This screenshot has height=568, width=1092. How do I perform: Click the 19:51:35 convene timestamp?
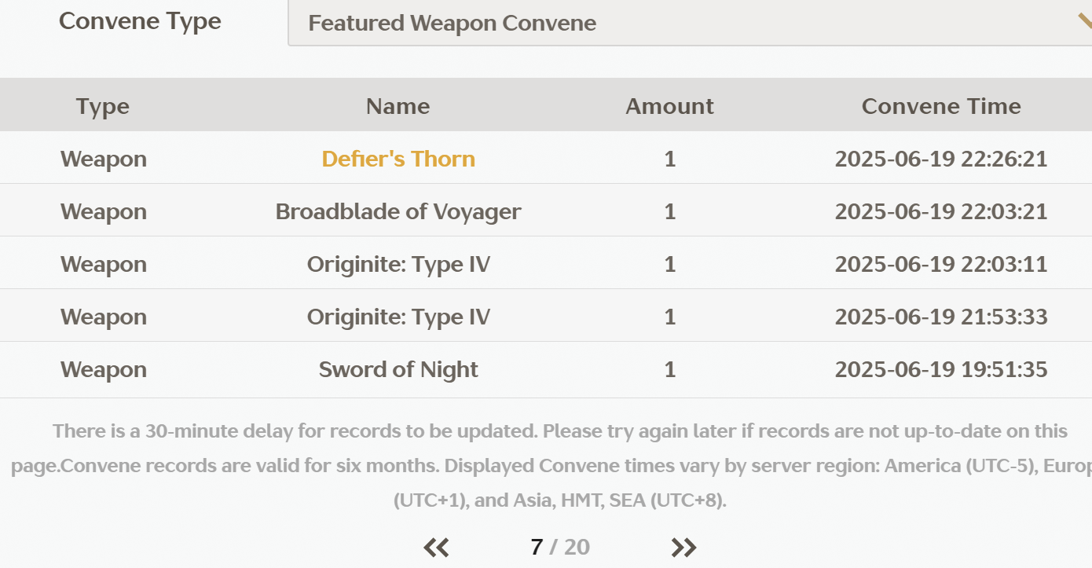click(941, 369)
